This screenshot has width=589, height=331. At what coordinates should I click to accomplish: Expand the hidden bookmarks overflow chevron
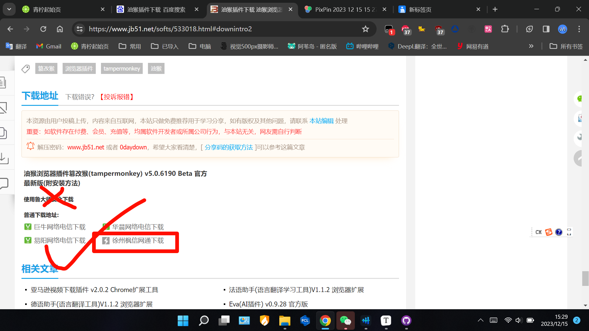point(531,46)
